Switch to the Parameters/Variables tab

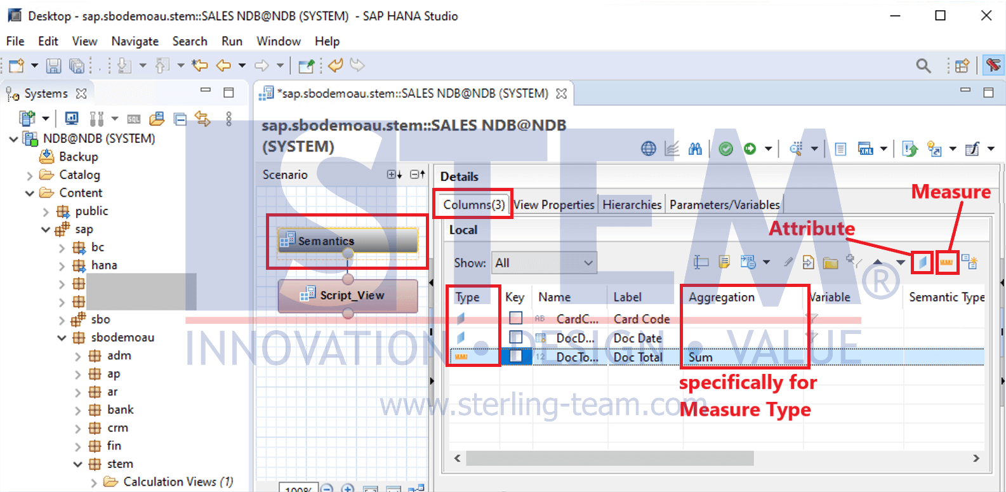pos(724,204)
